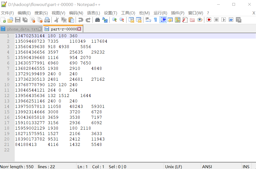Image resolution: width=256 pixels, height=169 pixels.
Task: Toggle show all characters pilcrow
Action: [155, 20]
